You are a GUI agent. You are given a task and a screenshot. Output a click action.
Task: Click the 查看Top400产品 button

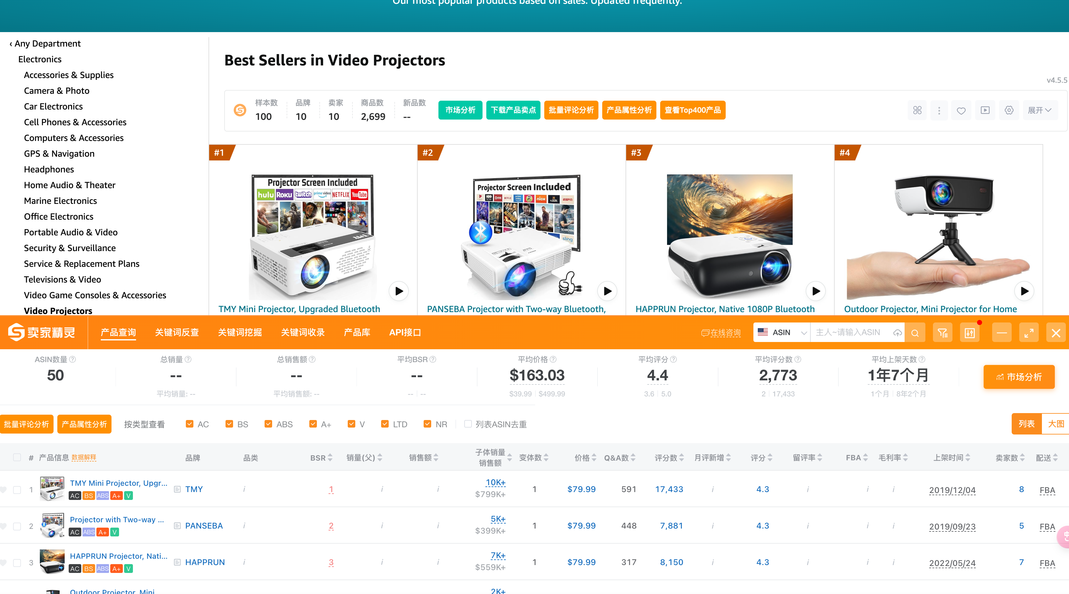point(693,110)
